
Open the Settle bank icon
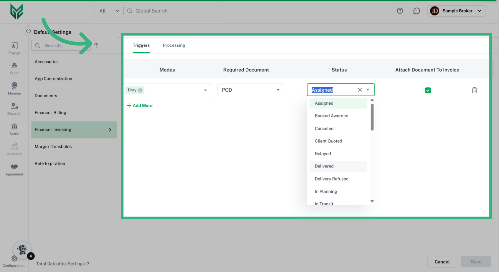coord(14,127)
